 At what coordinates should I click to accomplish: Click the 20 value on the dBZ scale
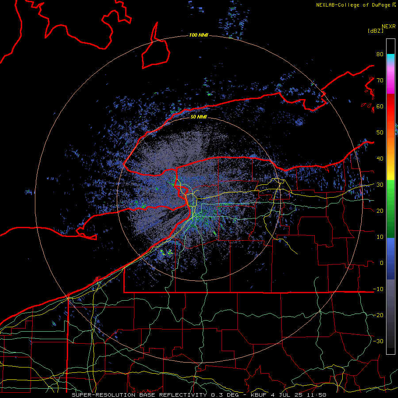click(380, 211)
